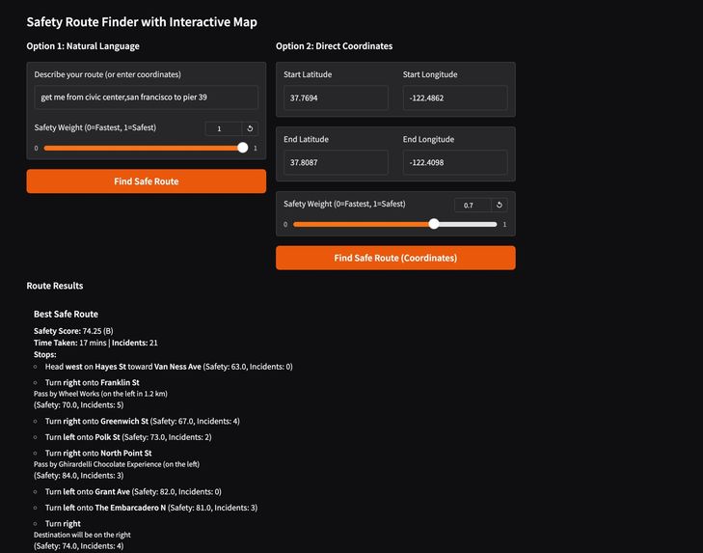Edit Option 1 safety weight number box
Screen dimensions: 703x553
[224, 128]
